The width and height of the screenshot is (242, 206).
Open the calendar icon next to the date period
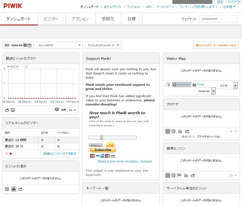click(29, 45)
